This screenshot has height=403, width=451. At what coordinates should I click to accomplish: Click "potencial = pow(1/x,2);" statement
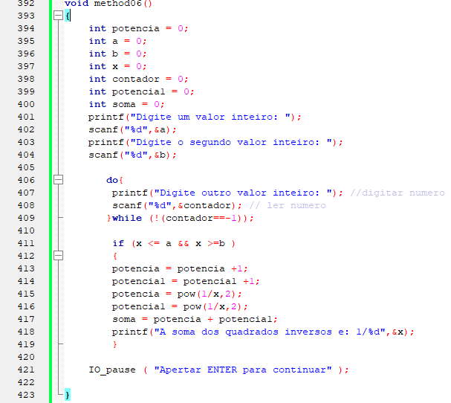(x=180, y=306)
